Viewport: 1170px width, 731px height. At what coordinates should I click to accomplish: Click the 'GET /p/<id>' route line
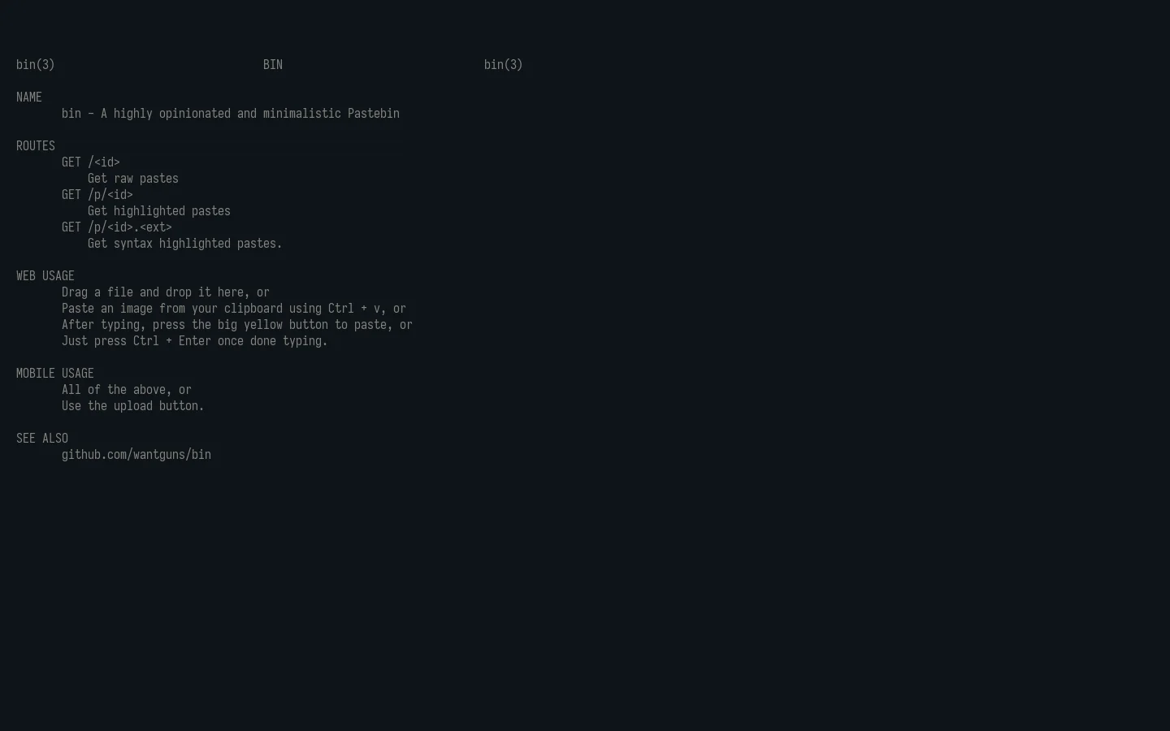click(x=97, y=195)
